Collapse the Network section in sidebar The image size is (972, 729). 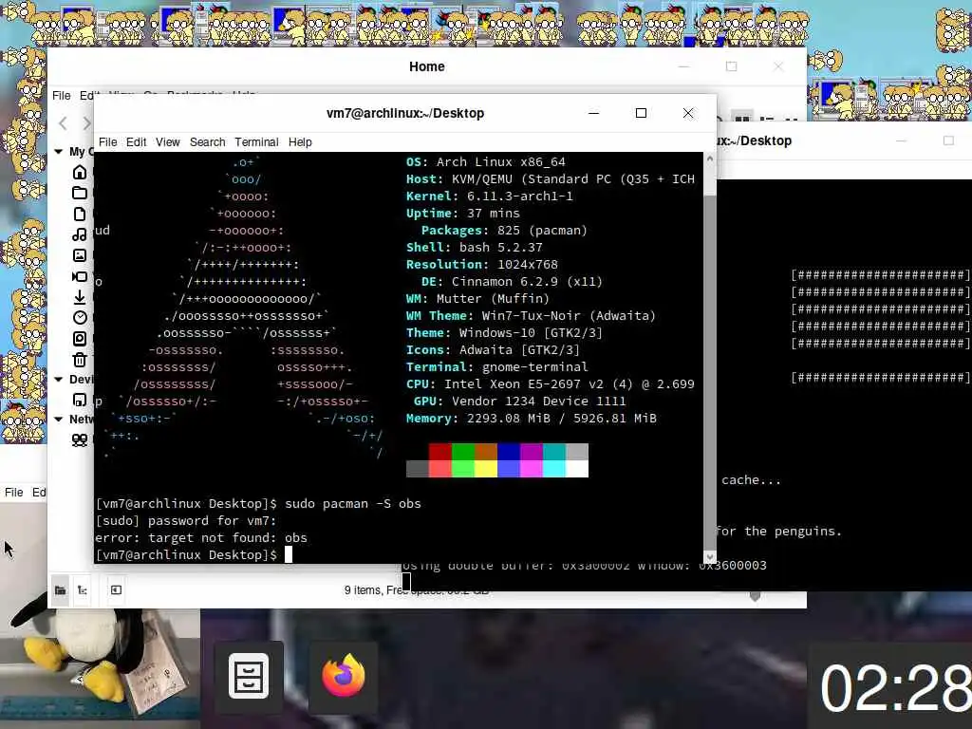[x=58, y=420]
